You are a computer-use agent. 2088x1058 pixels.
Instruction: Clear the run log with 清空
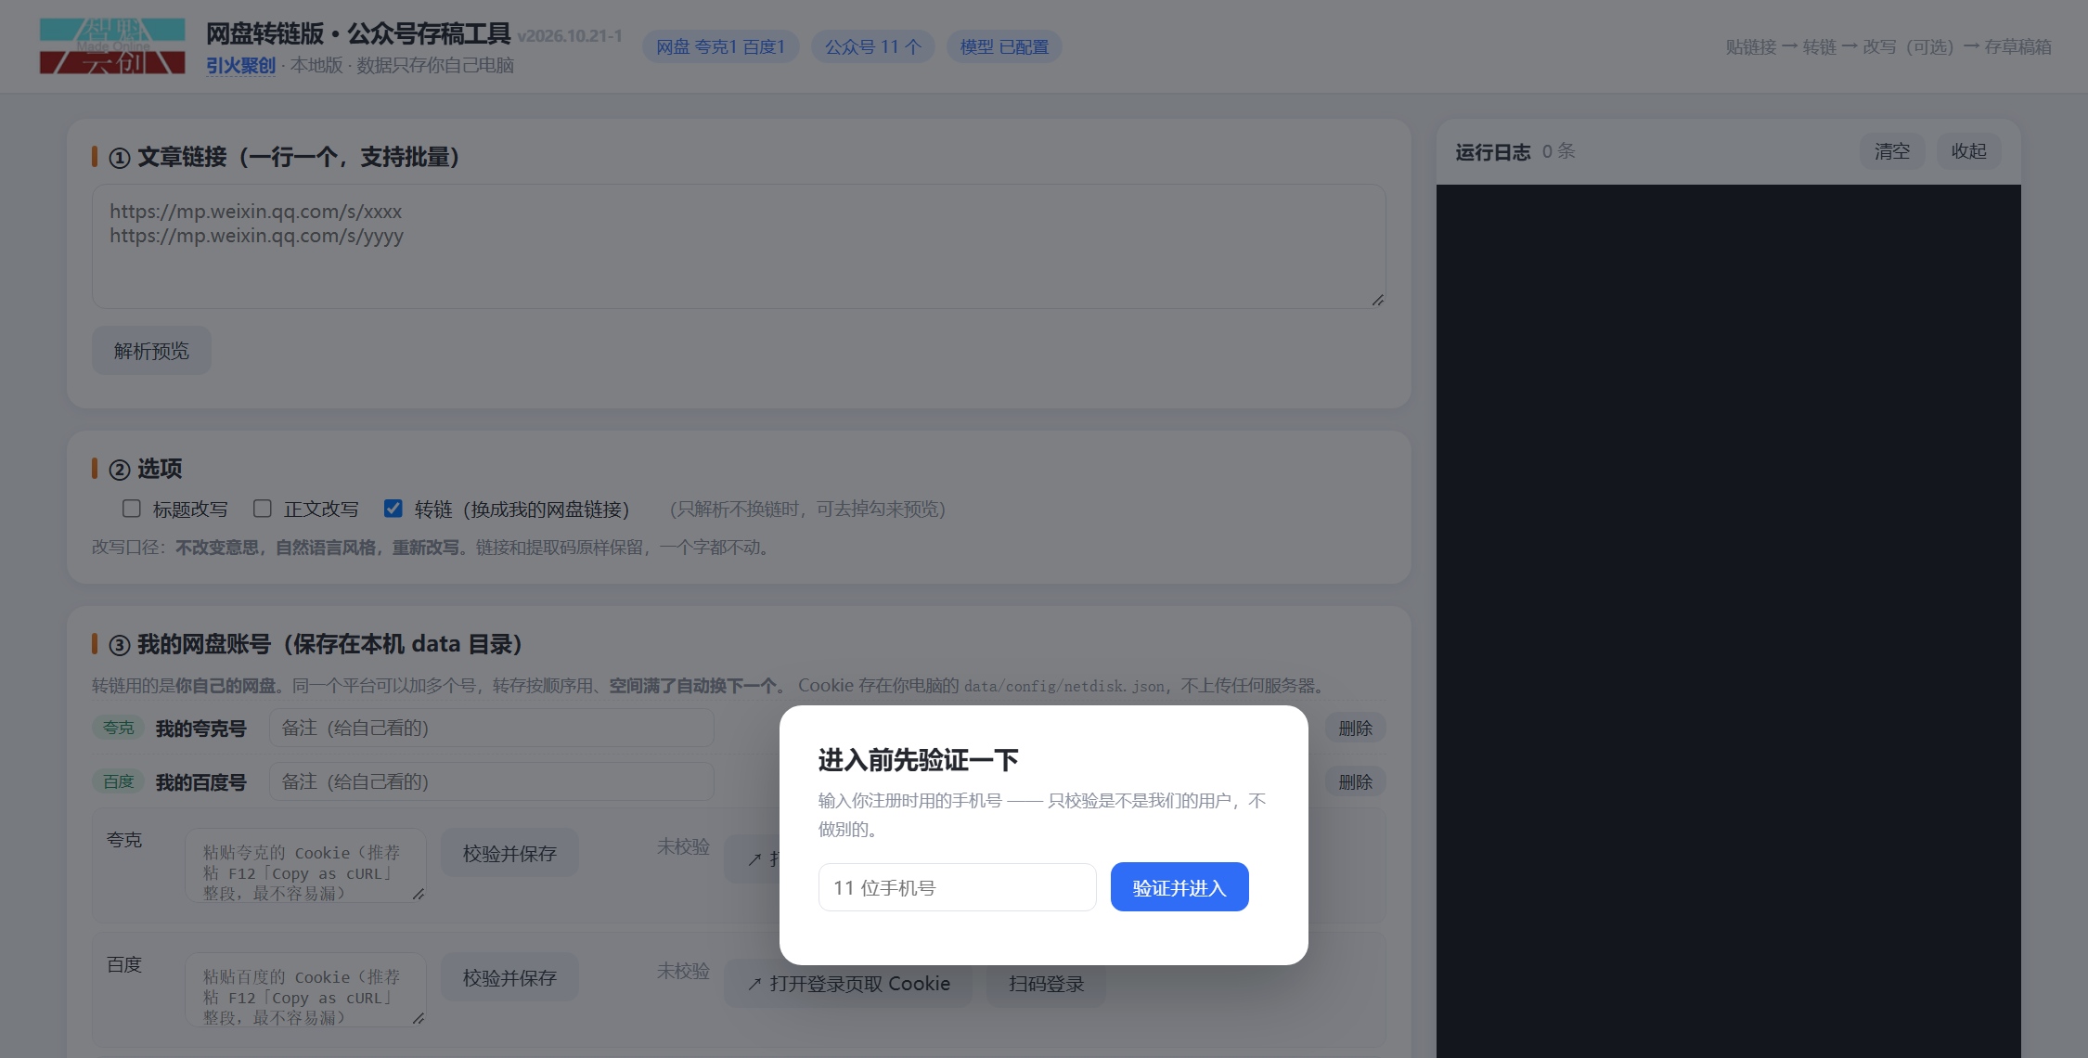point(1892,151)
